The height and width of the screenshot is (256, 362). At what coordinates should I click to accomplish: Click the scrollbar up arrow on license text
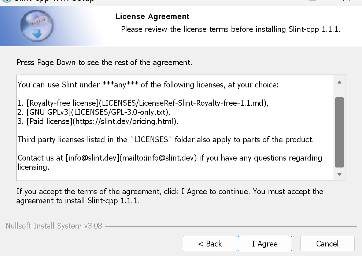(339, 82)
